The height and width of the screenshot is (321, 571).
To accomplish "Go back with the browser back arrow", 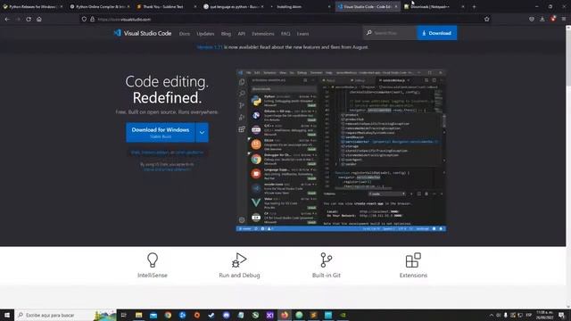I will (7, 19).
